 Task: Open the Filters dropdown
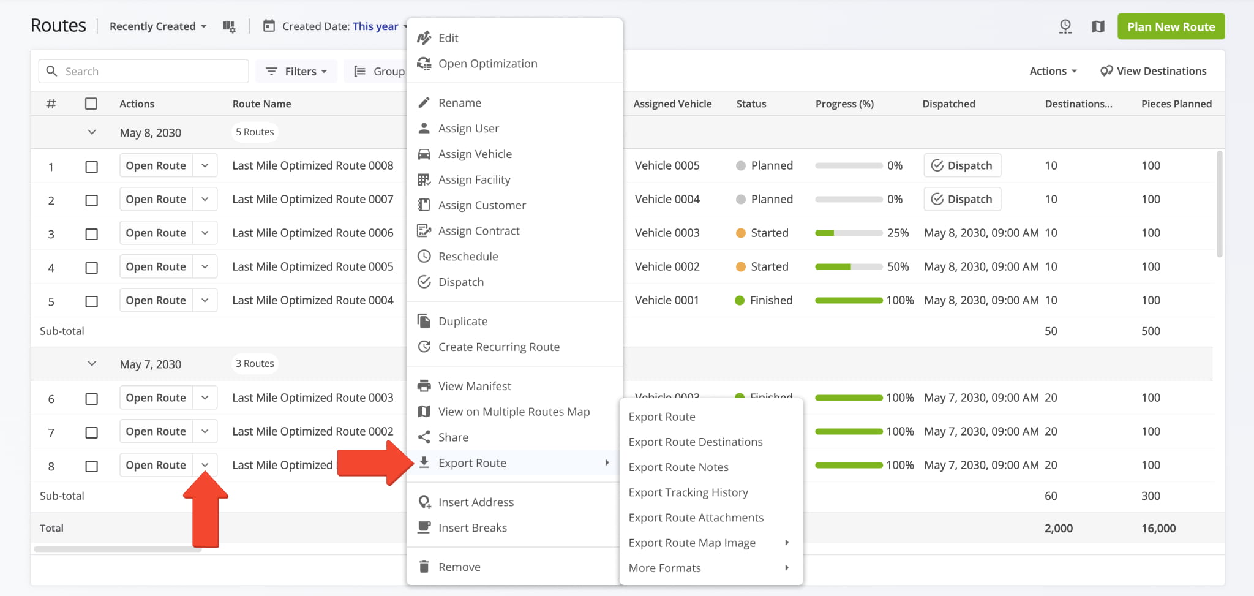click(297, 71)
